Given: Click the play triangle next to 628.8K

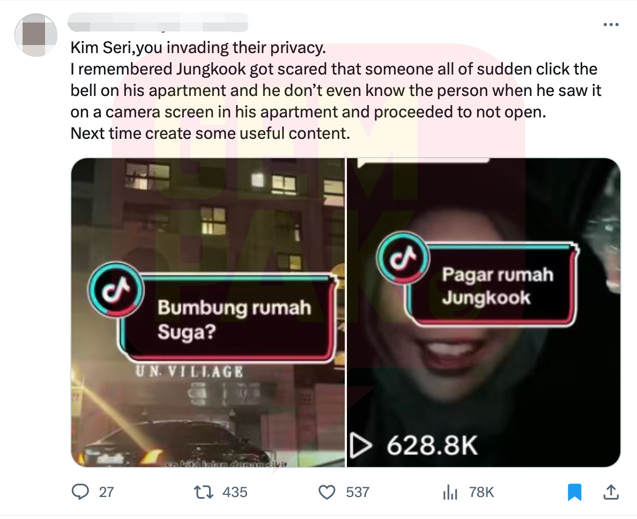Looking at the screenshot, I should 361,446.
